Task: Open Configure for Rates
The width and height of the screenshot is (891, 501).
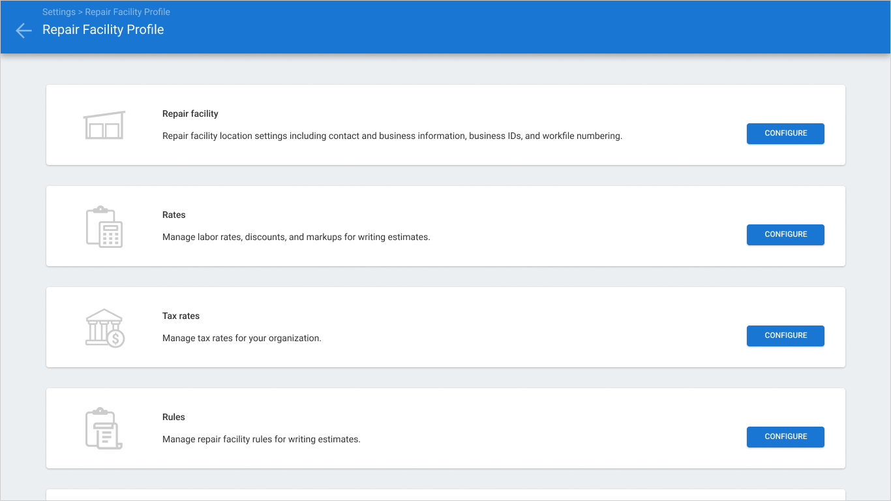Action: [x=785, y=234]
